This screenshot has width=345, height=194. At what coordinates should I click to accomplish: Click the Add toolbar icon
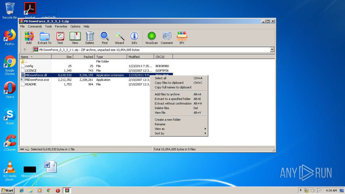(29, 38)
